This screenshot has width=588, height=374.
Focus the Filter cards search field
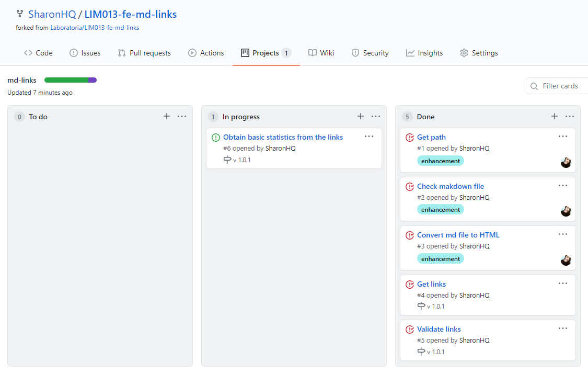tap(557, 86)
